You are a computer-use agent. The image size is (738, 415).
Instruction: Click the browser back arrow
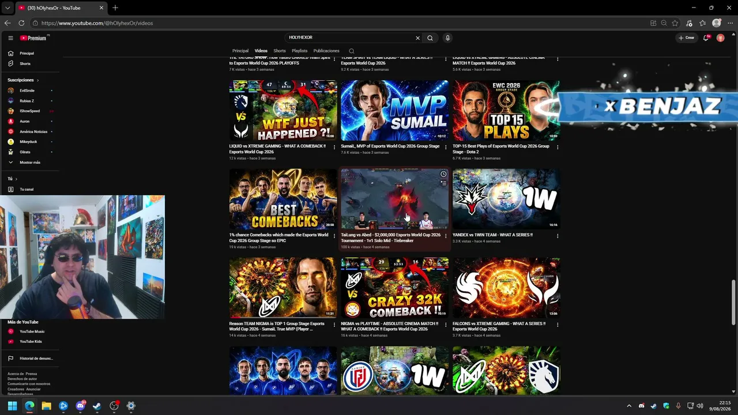pos(7,23)
